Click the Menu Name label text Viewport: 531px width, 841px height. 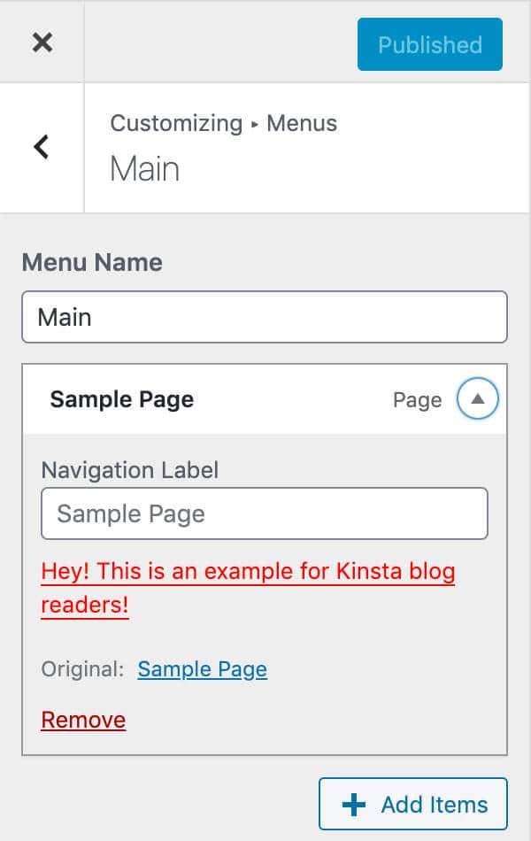tap(91, 262)
